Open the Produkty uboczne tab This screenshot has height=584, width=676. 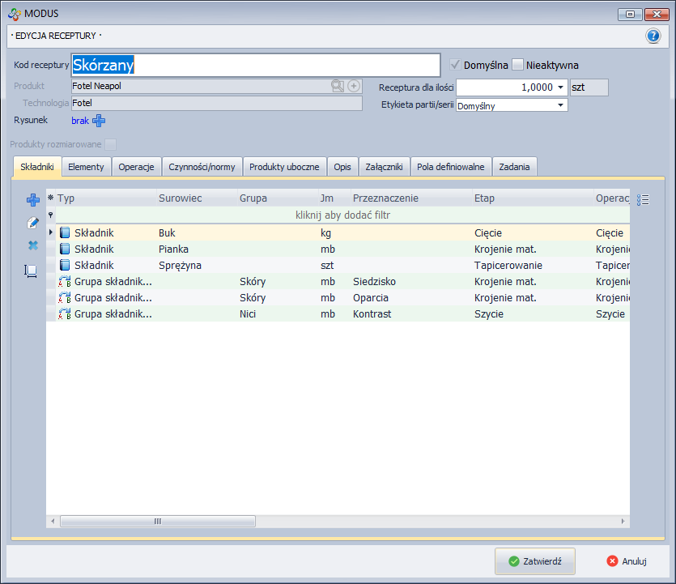click(283, 167)
